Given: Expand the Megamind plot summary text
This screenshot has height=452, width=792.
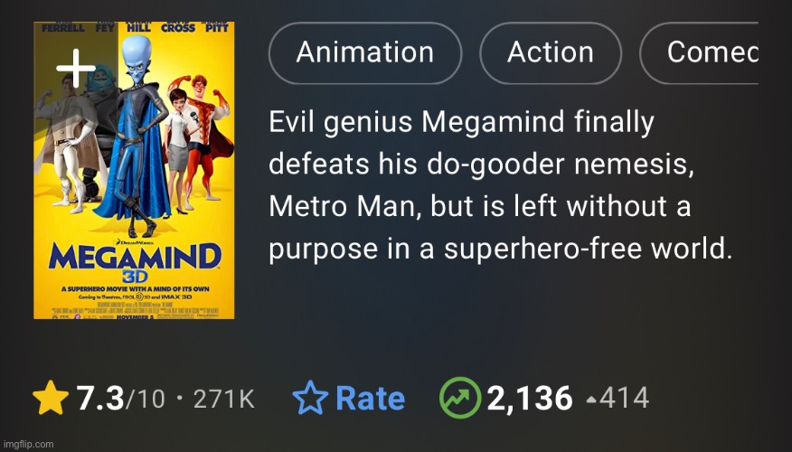Looking at the screenshot, I should point(499,185).
